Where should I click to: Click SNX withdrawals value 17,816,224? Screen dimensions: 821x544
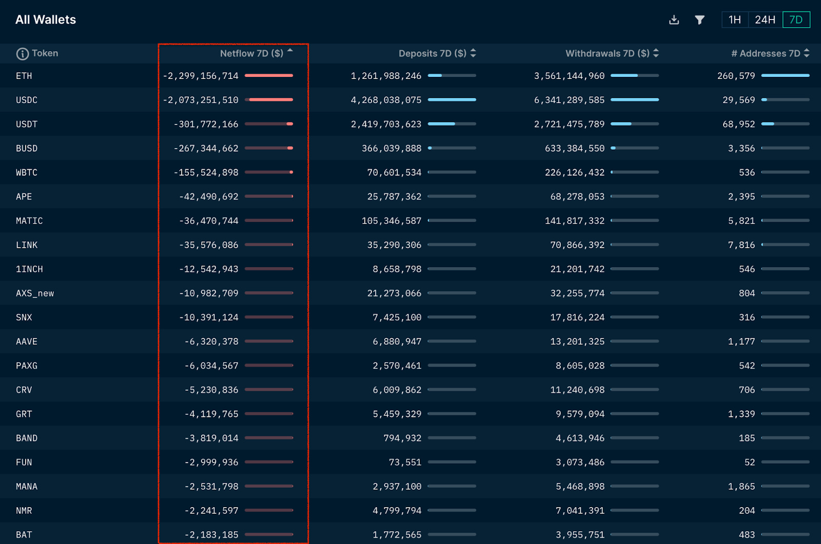click(x=577, y=317)
